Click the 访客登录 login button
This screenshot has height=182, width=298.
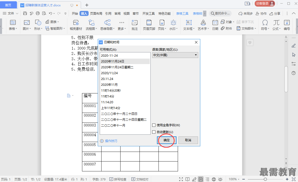point(265,4)
